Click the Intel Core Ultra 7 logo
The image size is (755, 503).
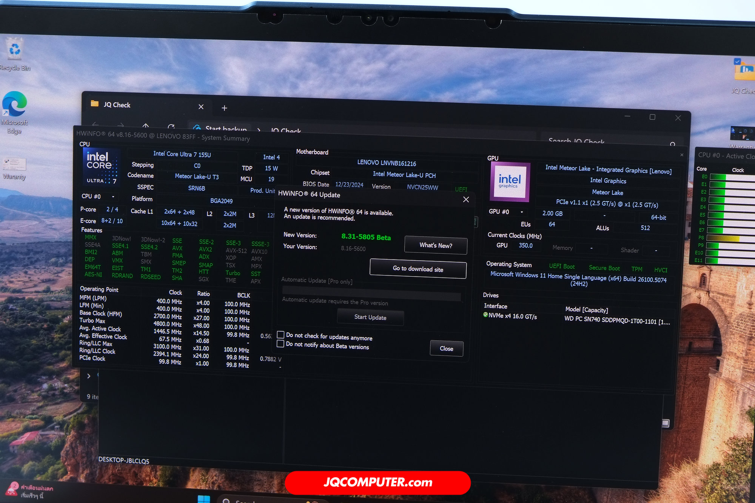[x=102, y=167]
